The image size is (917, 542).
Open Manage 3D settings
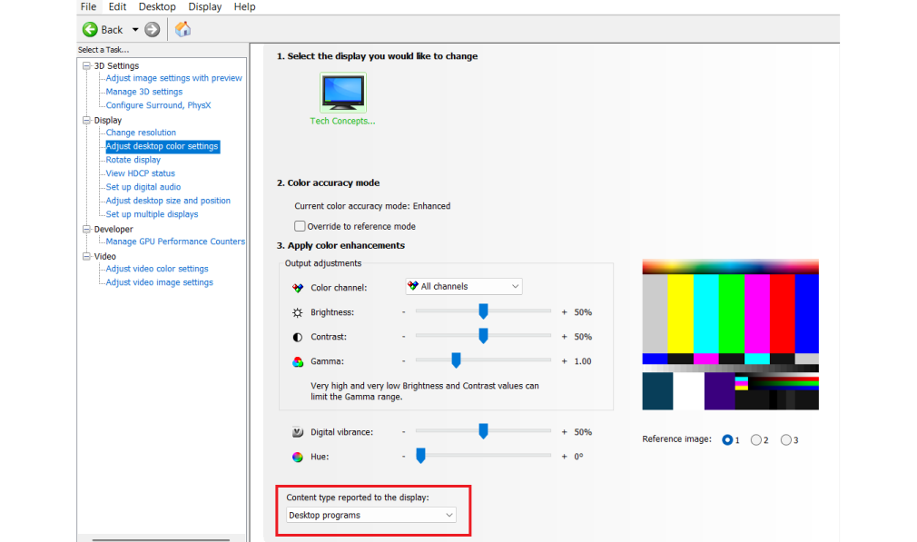[x=143, y=91]
